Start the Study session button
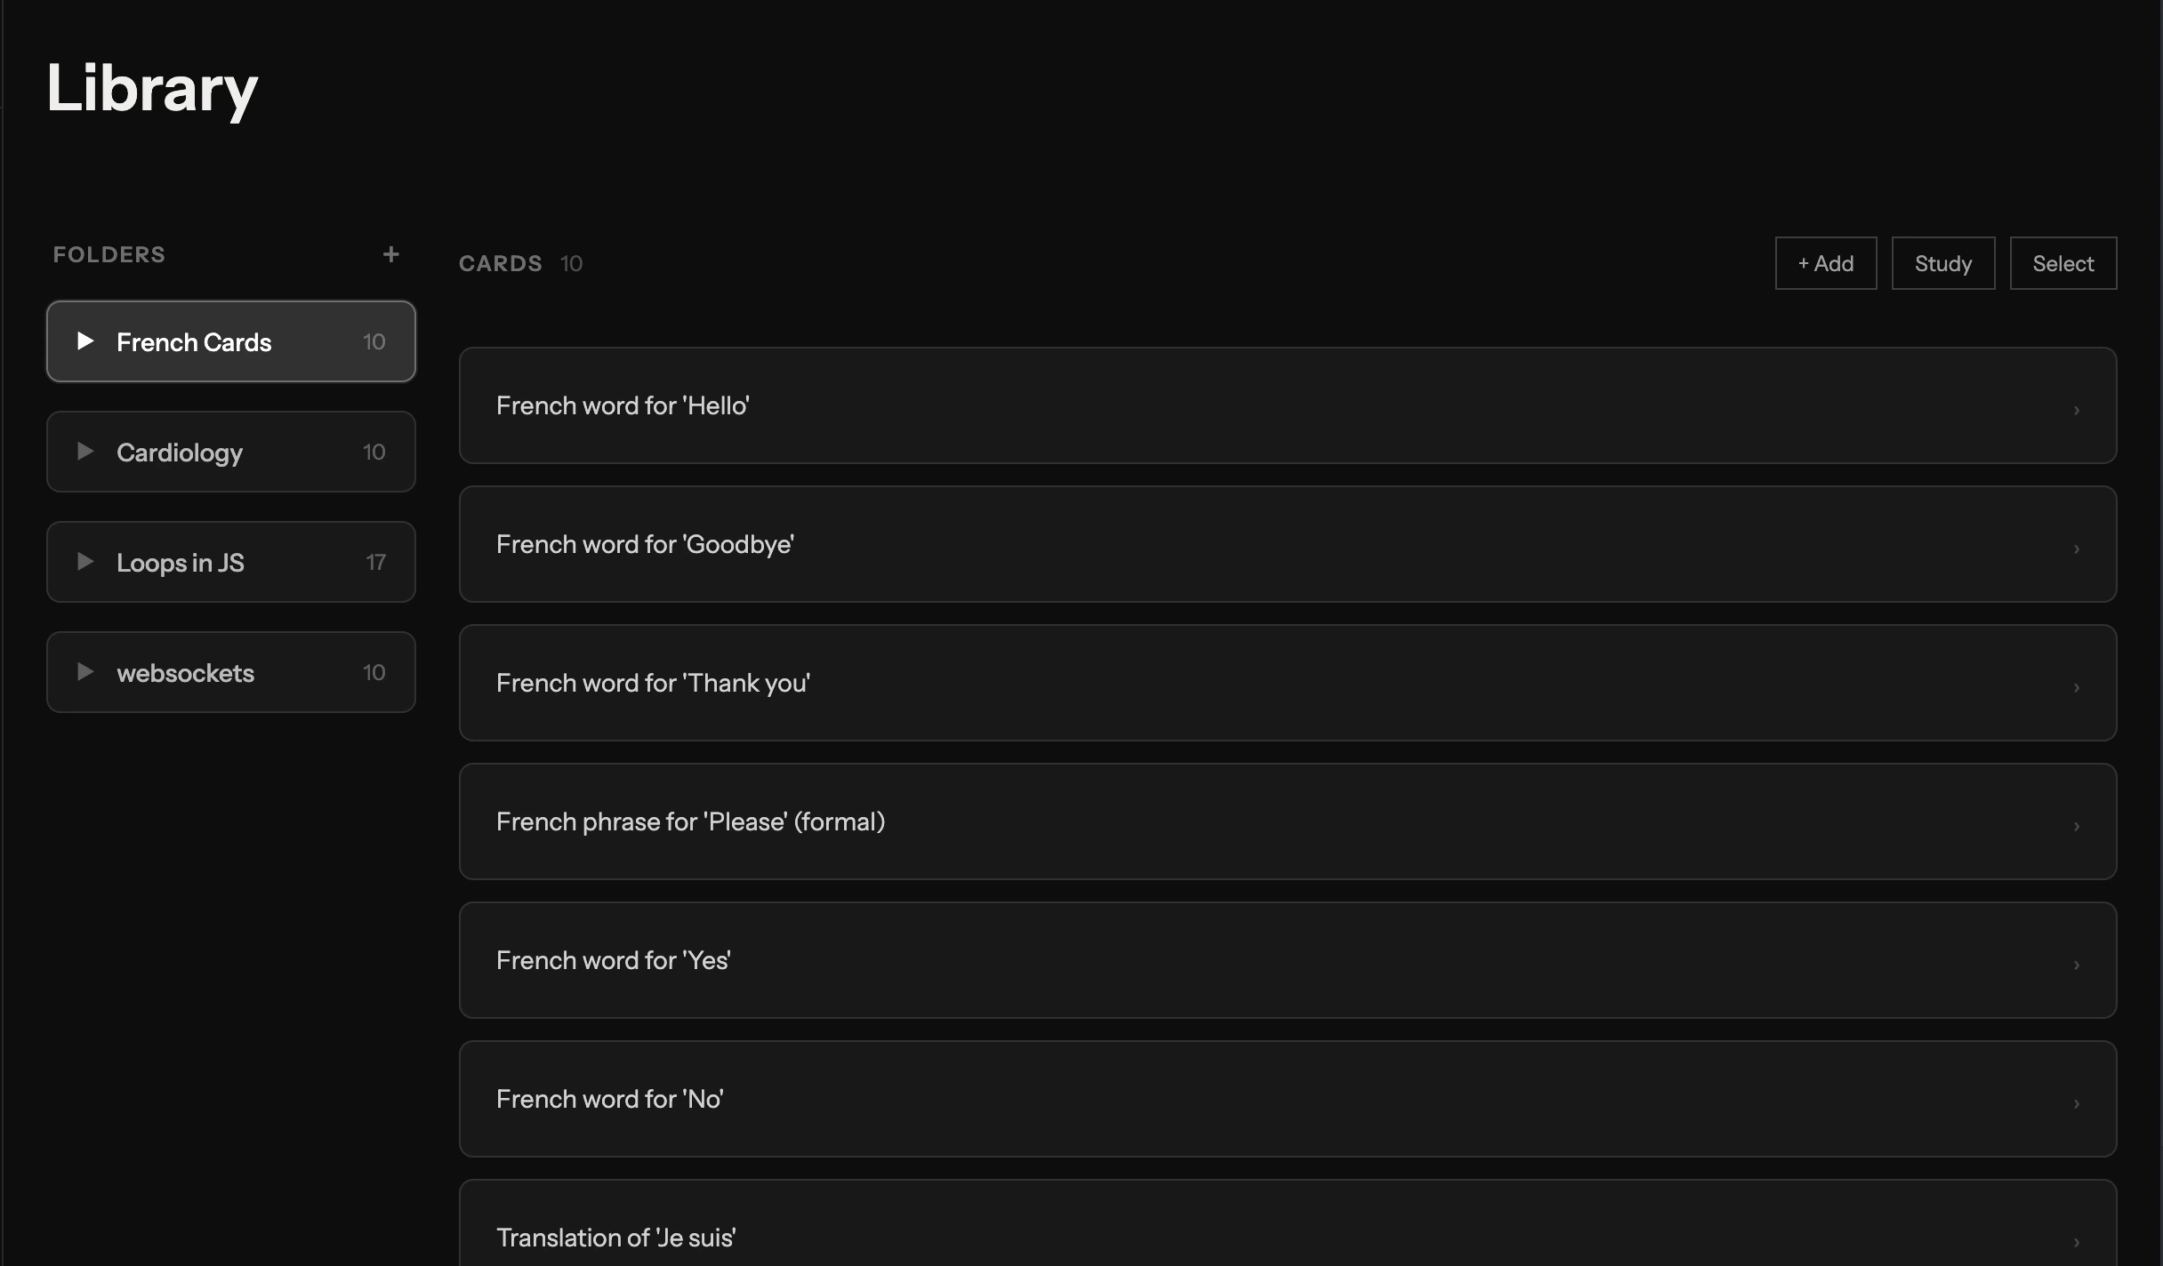The width and height of the screenshot is (2163, 1266). 1942,263
